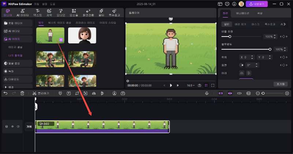Open the 16:9 aspect ratio dropdown
293x154 pixels.
[190, 85]
